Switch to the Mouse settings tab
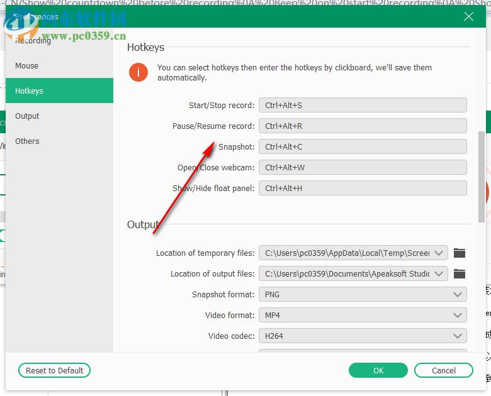491x396 pixels. pos(59,66)
